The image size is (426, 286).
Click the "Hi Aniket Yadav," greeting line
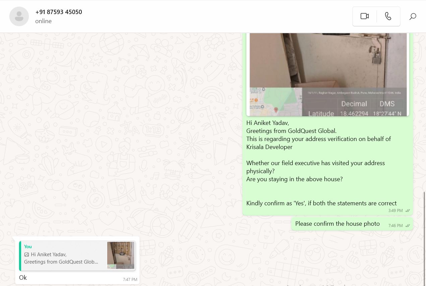pyautogui.click(x=267, y=123)
